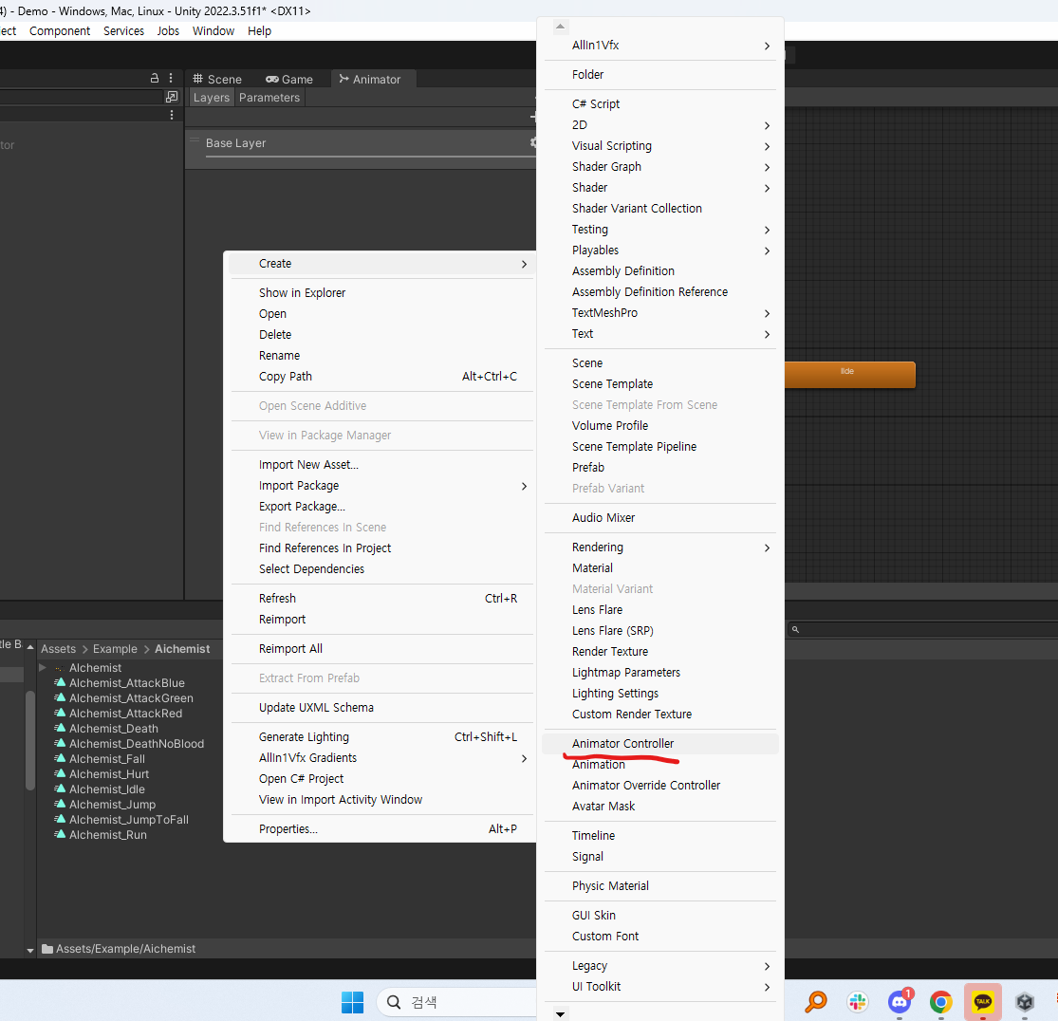Screen dimensions: 1058x1021
Task: Select Alchemist_Idle clip
Action: [x=106, y=789]
